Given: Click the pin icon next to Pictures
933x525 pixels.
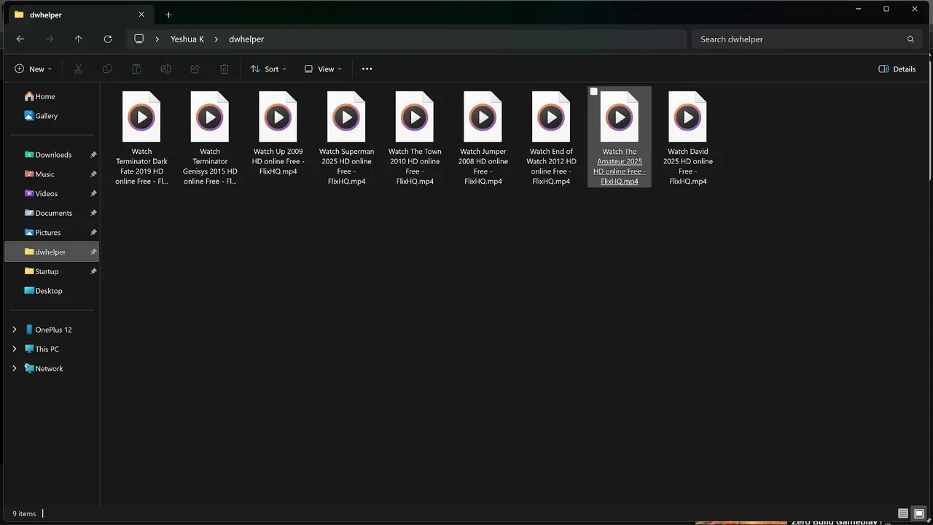Looking at the screenshot, I should coord(93,233).
